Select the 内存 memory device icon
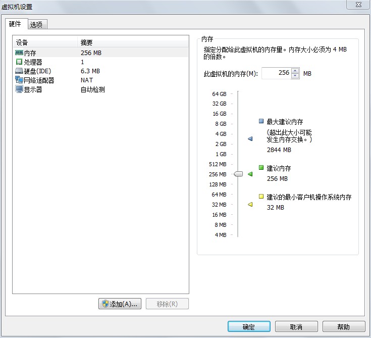Image resolution: width=371 pixels, height=338 pixels. [x=19, y=53]
